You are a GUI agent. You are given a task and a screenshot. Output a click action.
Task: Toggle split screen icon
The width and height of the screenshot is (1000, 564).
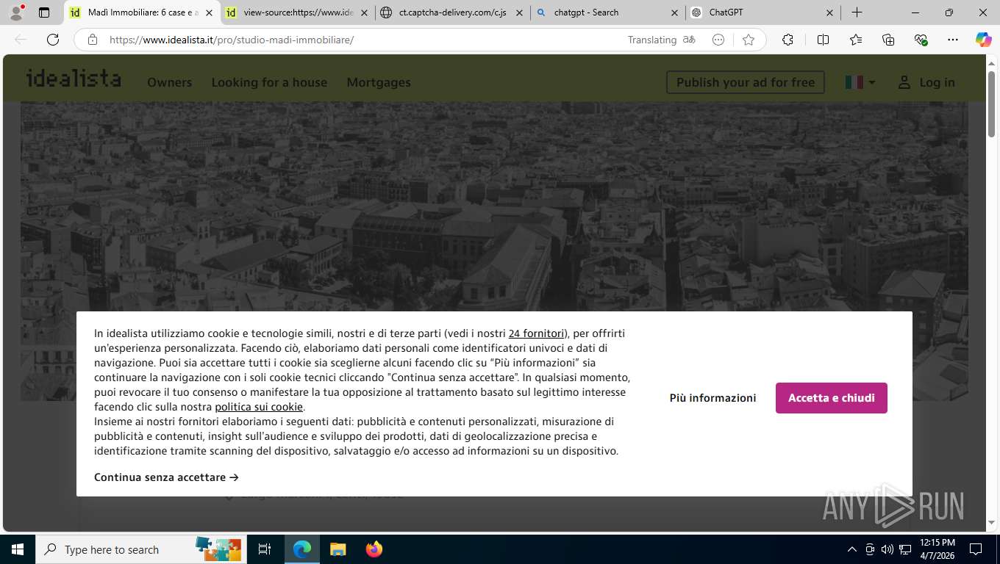coord(823,40)
